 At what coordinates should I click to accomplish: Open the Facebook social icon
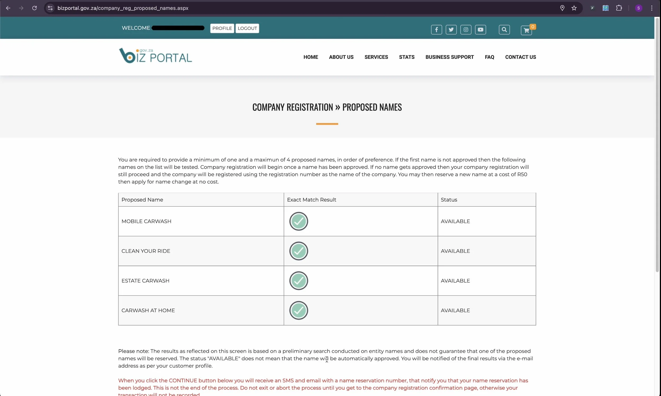coord(436,30)
